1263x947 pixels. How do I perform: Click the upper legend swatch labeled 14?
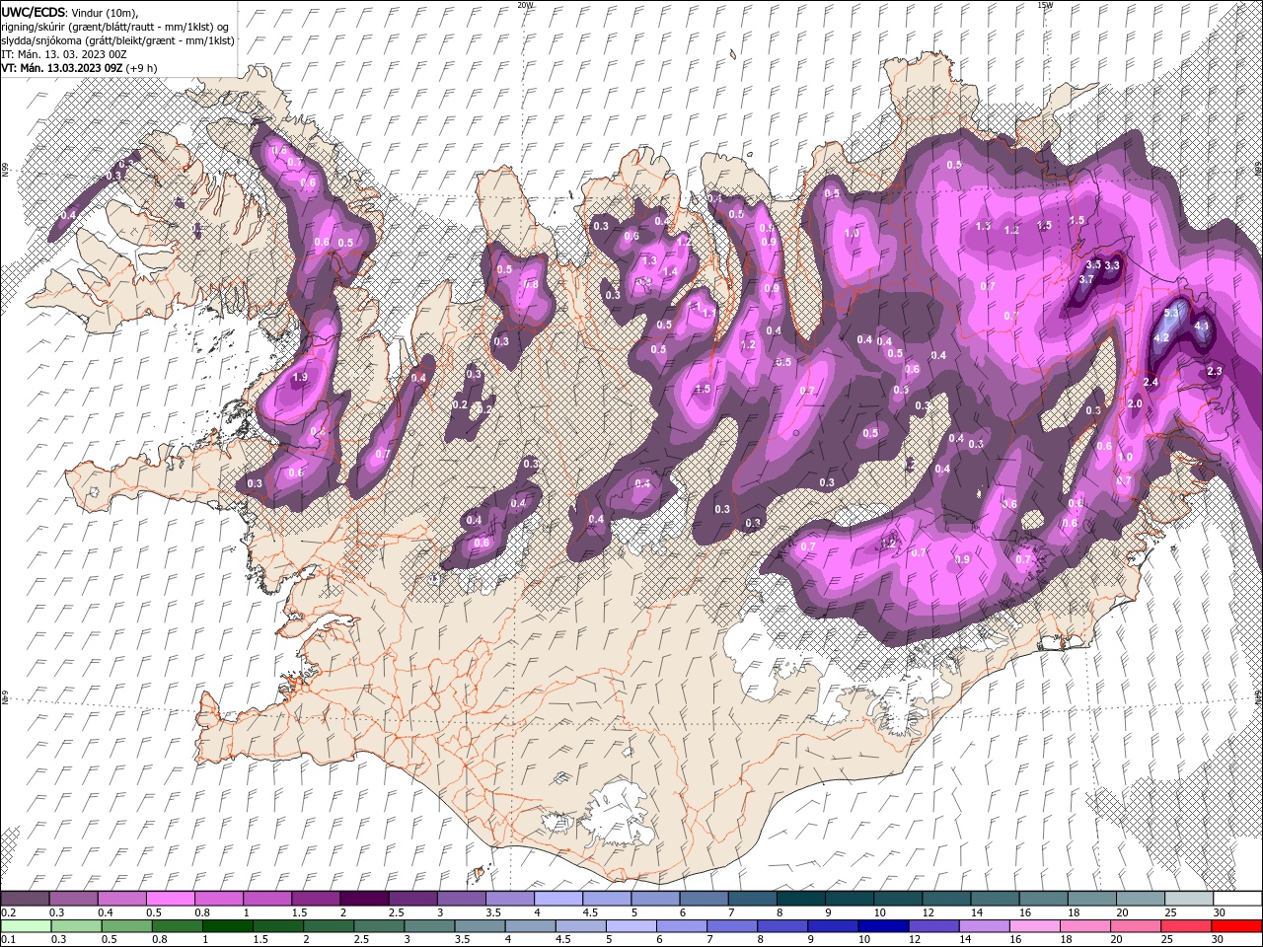tap(996, 899)
